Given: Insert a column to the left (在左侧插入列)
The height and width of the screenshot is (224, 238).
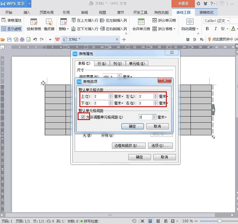Looking at the screenshot, I should pos(113,20).
